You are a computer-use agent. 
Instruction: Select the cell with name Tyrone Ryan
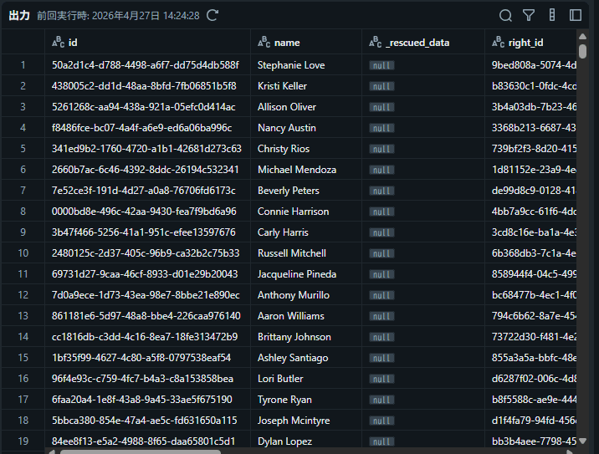pos(306,400)
